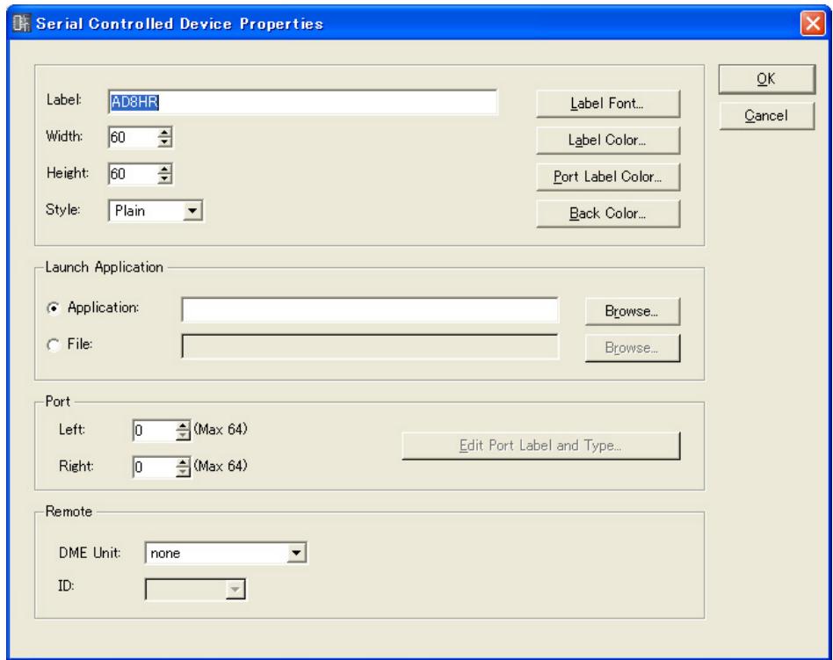Select the File radio button
Image resolution: width=833 pixels, height=660 pixels.
[x=53, y=345]
